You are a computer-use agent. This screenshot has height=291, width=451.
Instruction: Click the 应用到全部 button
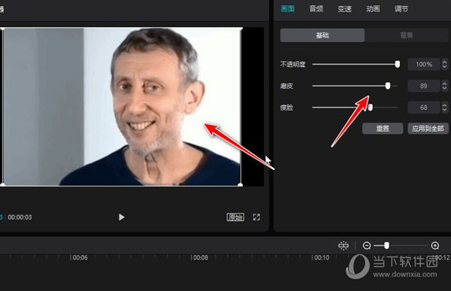point(428,129)
